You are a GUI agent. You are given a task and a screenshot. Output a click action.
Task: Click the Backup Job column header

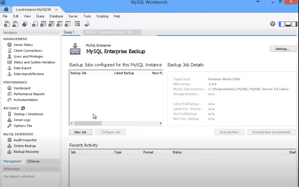(x=79, y=73)
